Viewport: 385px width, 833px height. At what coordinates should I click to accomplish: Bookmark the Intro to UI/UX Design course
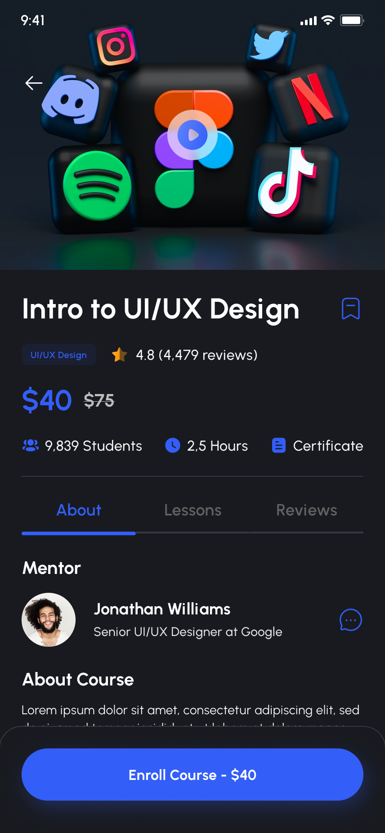pos(351,309)
